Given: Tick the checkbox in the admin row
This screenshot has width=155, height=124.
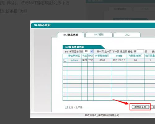Looking at the screenshot, I should [x=65, y=60].
